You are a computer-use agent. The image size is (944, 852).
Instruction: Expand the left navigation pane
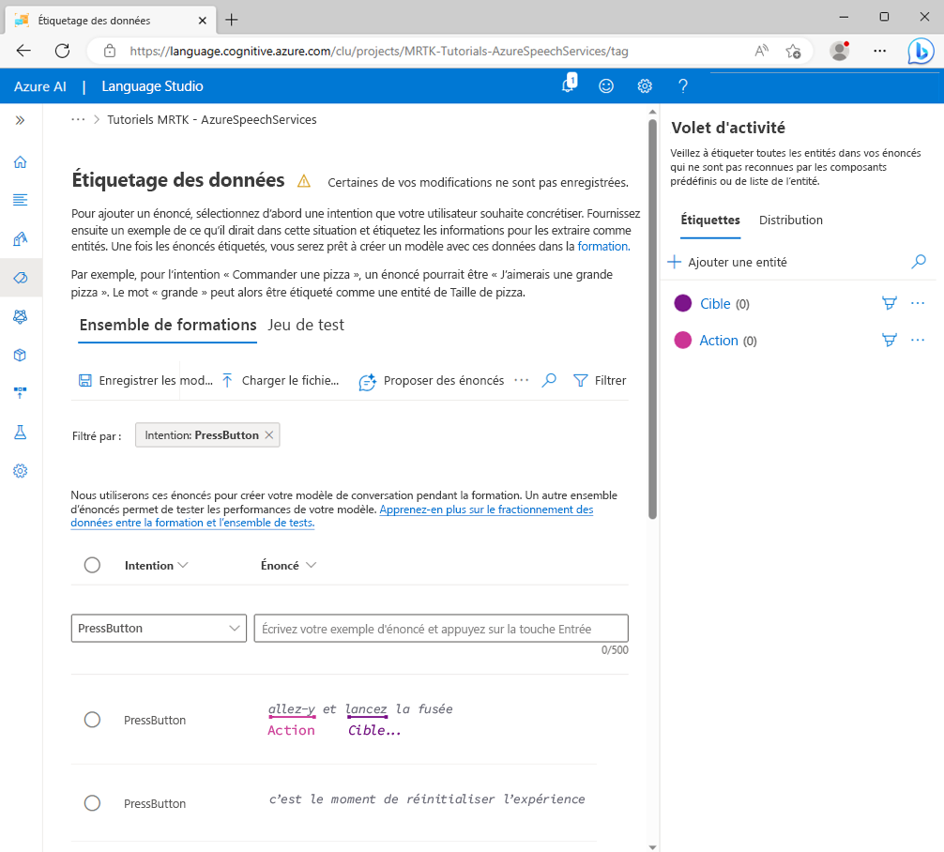20,120
